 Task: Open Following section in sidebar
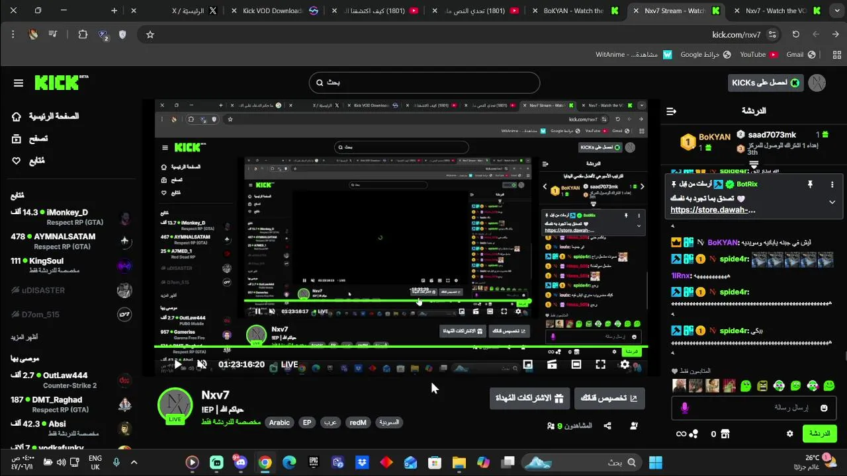(28, 161)
